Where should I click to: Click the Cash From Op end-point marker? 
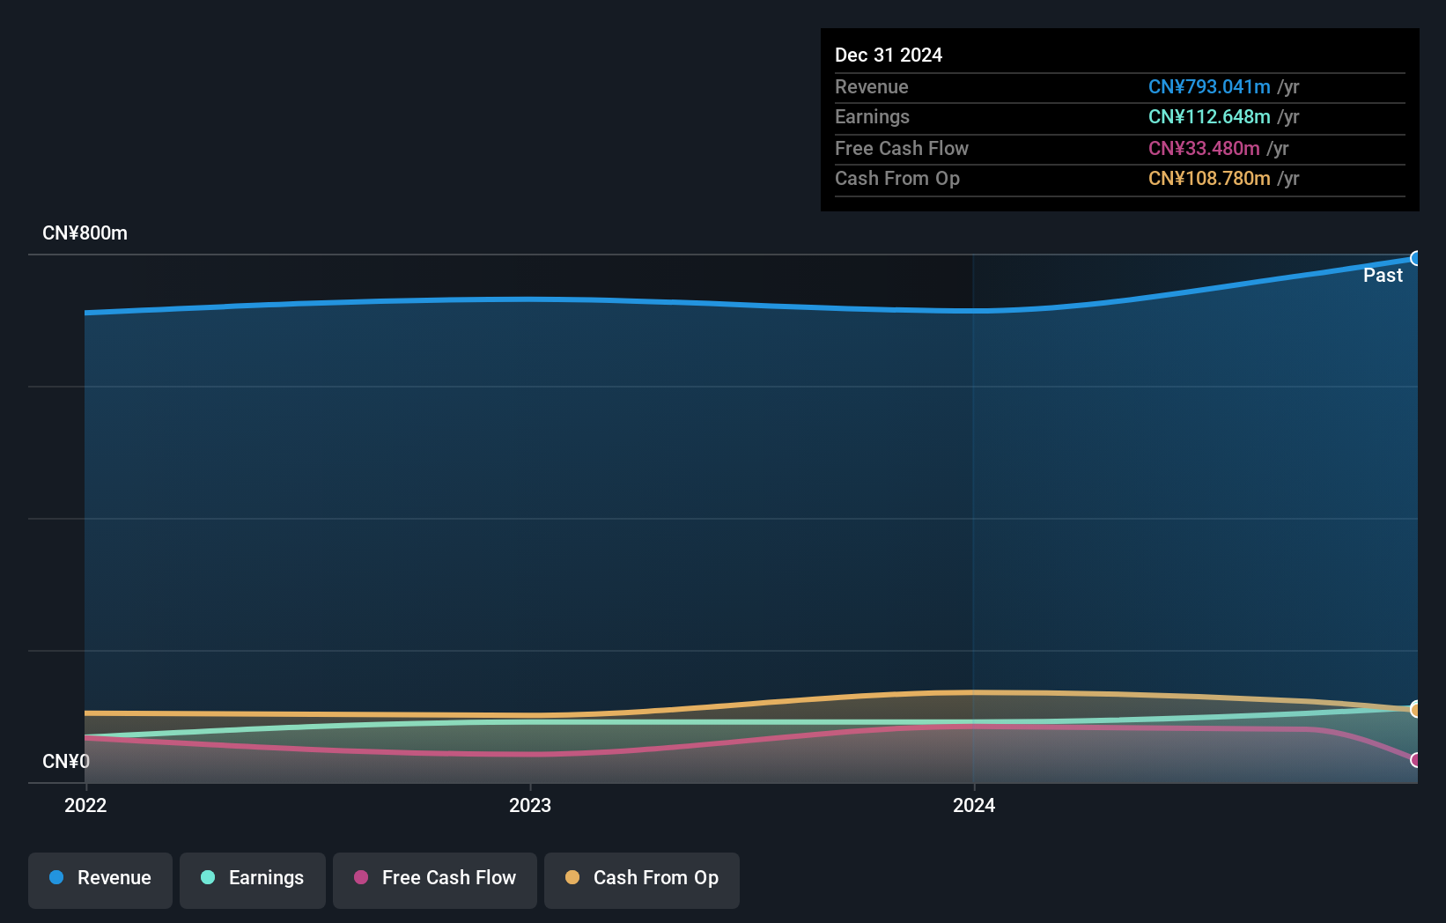tap(1415, 709)
